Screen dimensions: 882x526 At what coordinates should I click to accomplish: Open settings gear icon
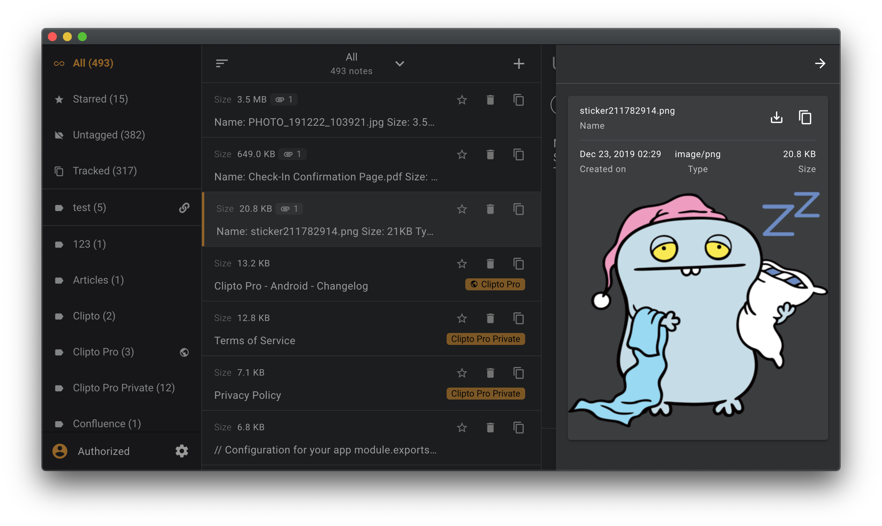pyautogui.click(x=182, y=451)
